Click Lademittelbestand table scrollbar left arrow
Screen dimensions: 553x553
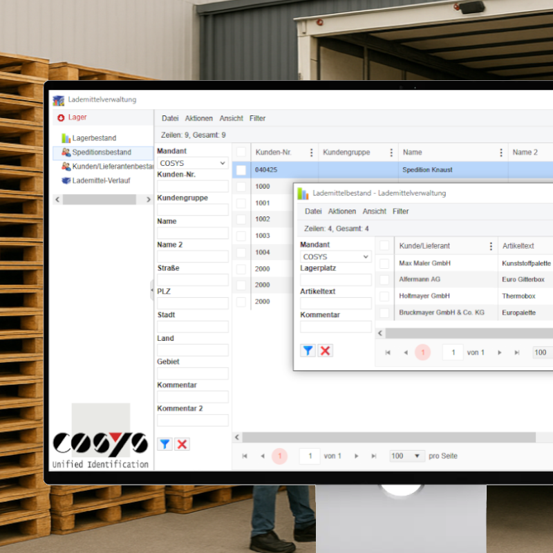pos(380,333)
